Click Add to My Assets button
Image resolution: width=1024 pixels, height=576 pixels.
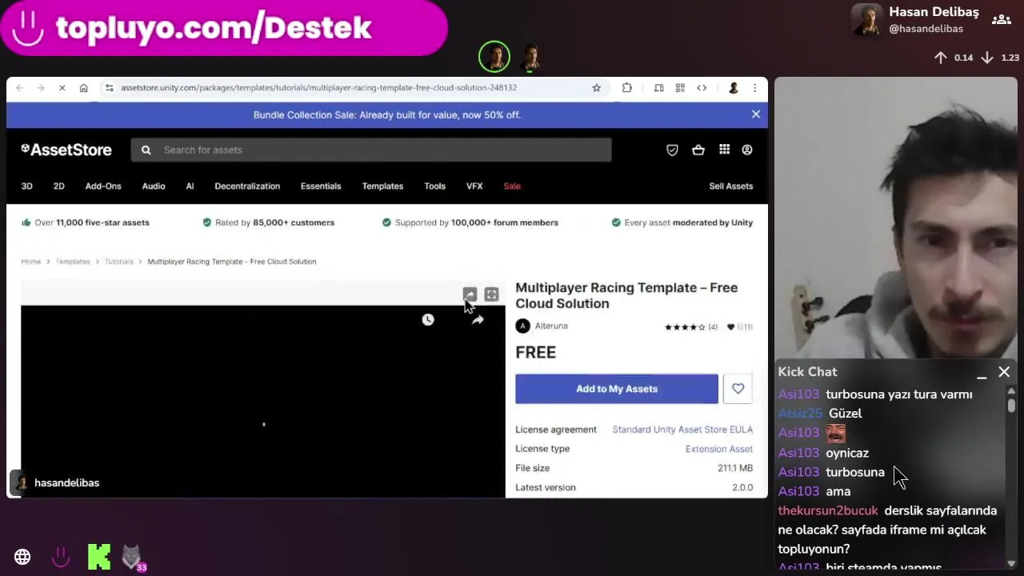[x=617, y=389]
